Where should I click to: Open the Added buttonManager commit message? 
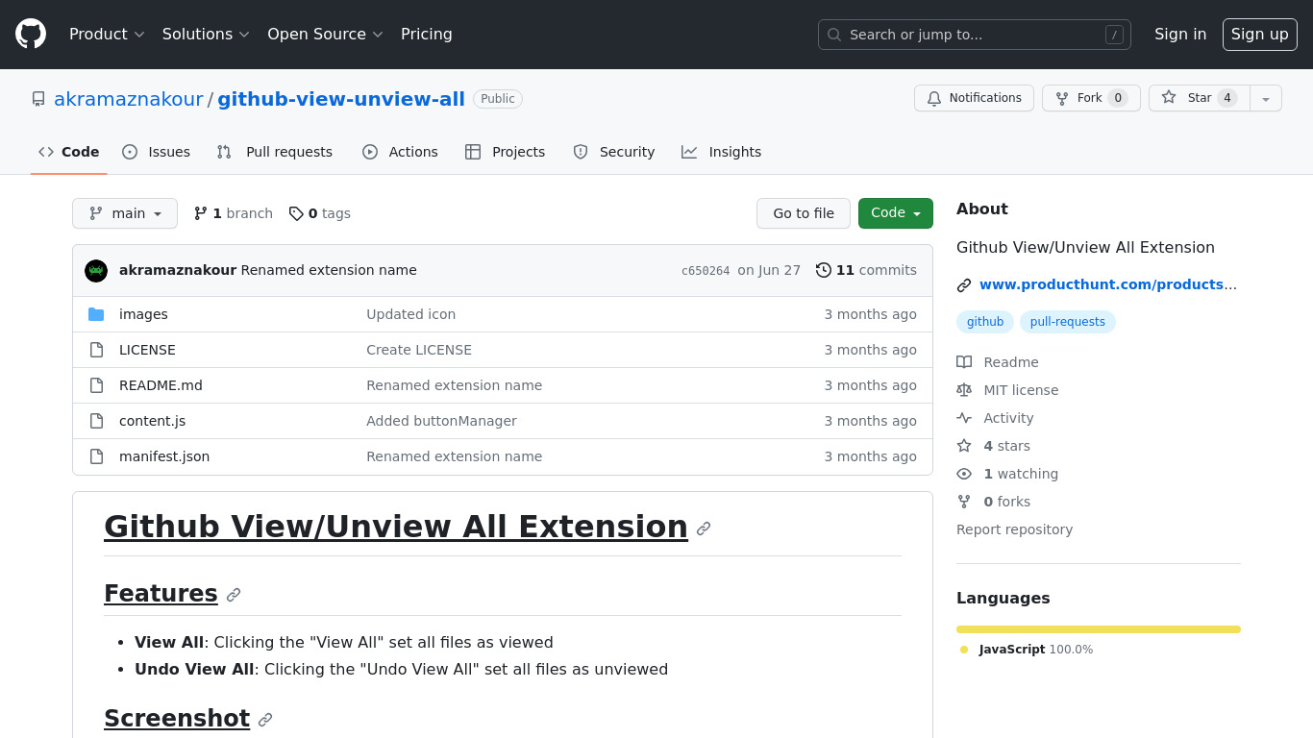click(441, 421)
